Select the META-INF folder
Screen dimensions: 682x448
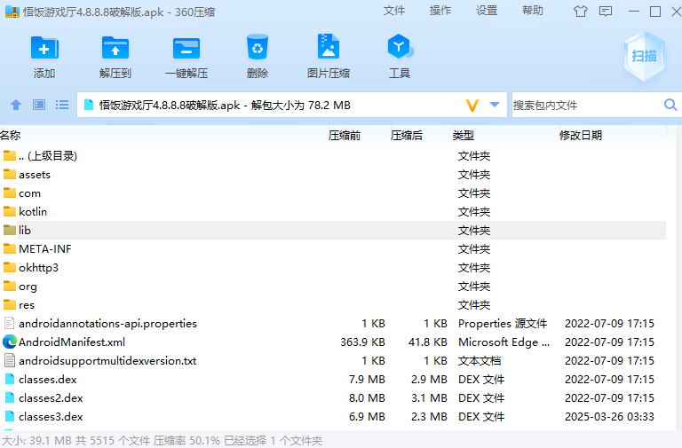pyautogui.click(x=333, y=249)
